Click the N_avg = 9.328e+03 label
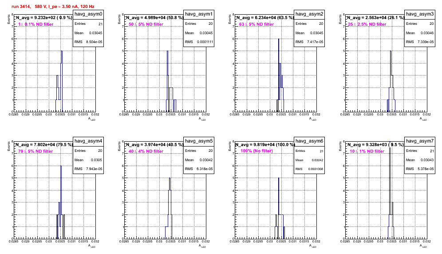The width and height of the screenshot is (442, 254). 375,145
